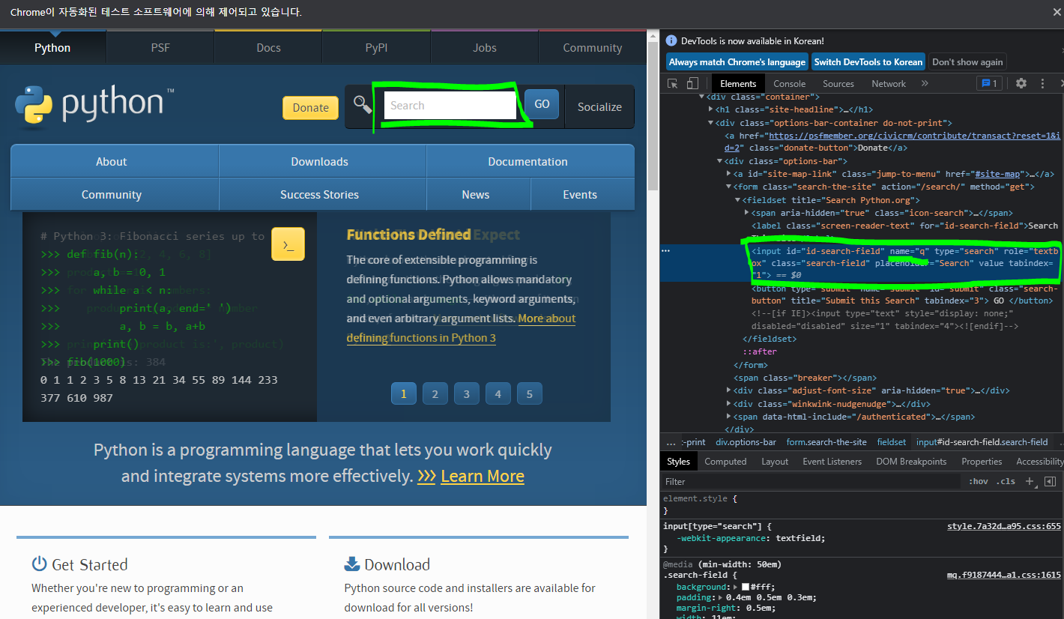Collapse the div class container node

702,97
